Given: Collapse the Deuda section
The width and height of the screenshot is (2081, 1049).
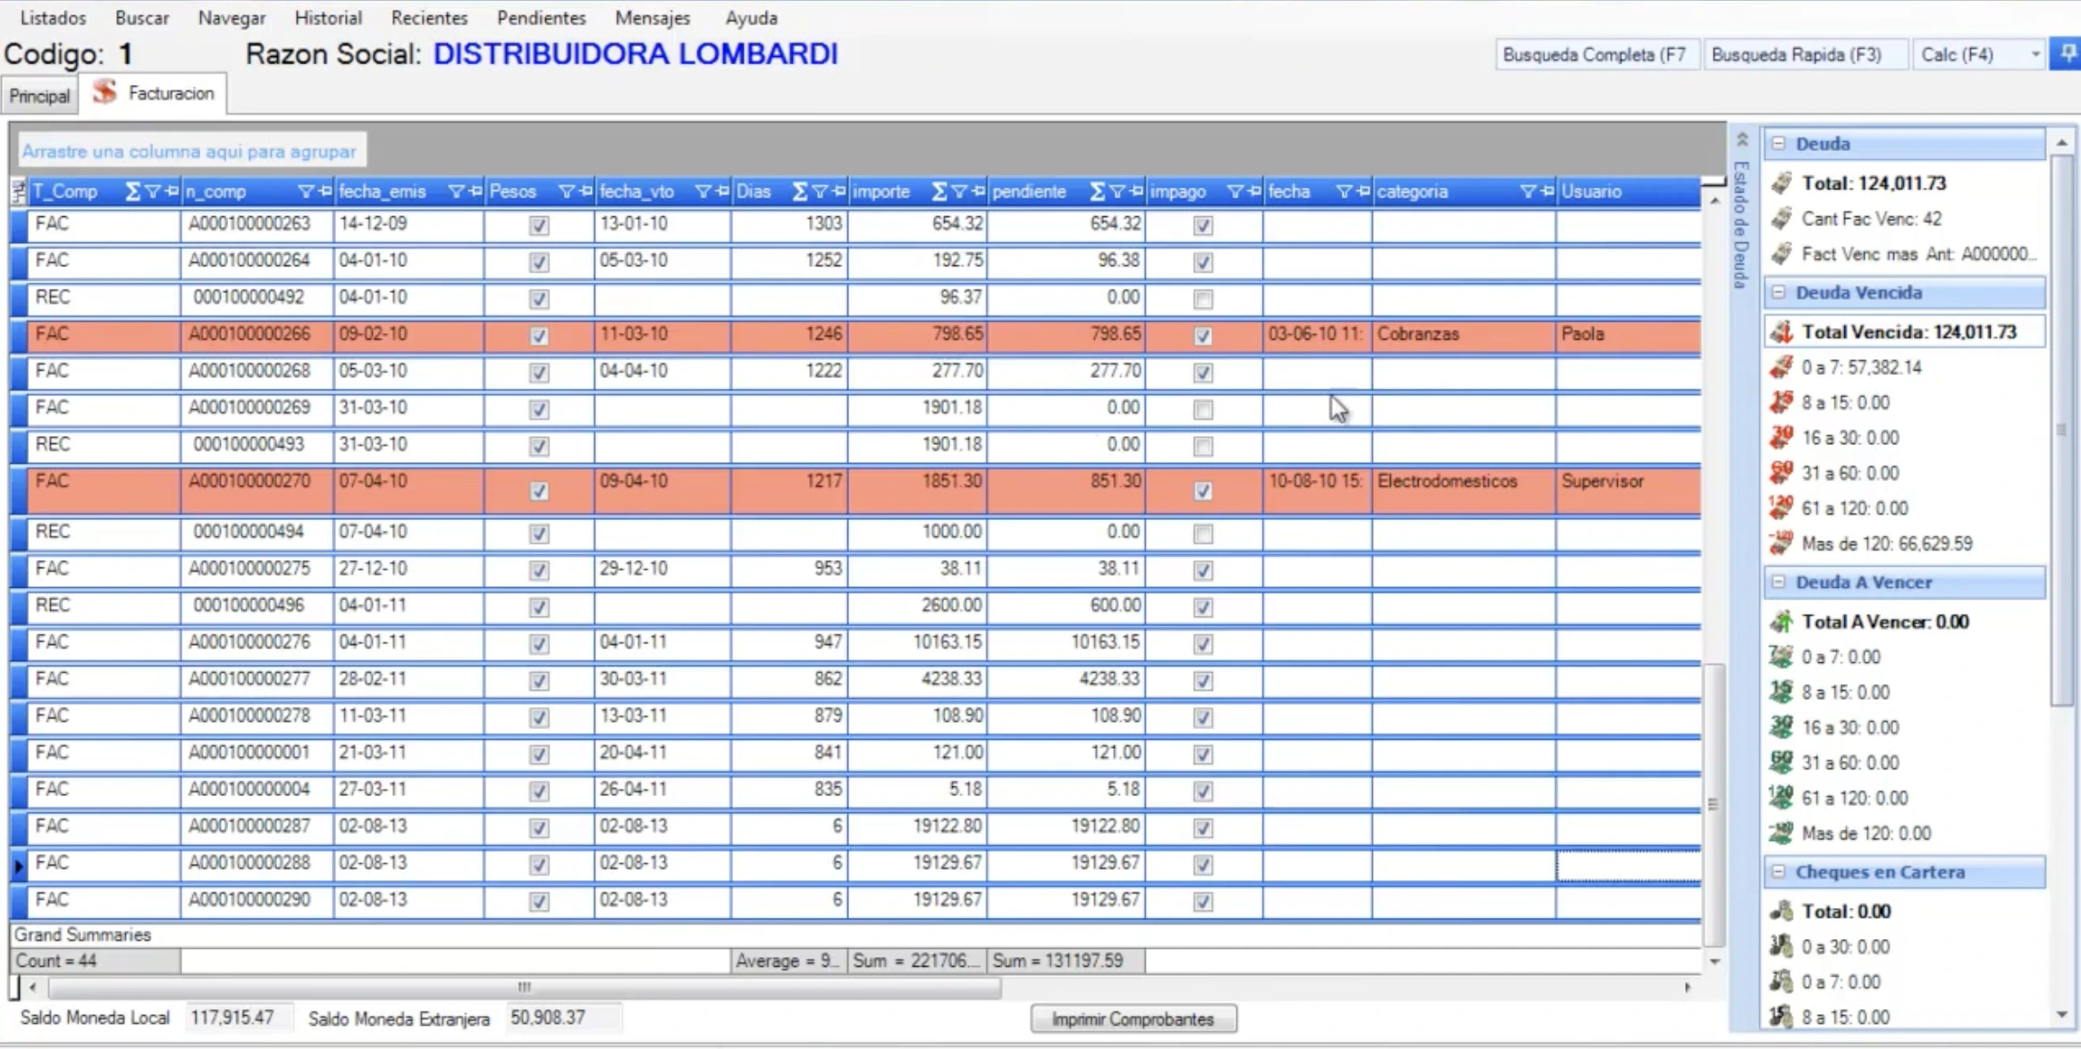Looking at the screenshot, I should click(x=1779, y=144).
